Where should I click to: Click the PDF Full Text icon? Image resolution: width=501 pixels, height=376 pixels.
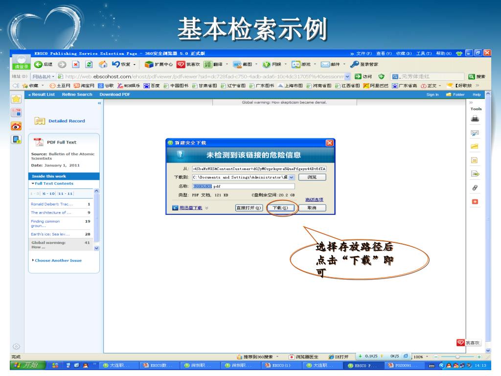pyautogui.click(x=39, y=142)
